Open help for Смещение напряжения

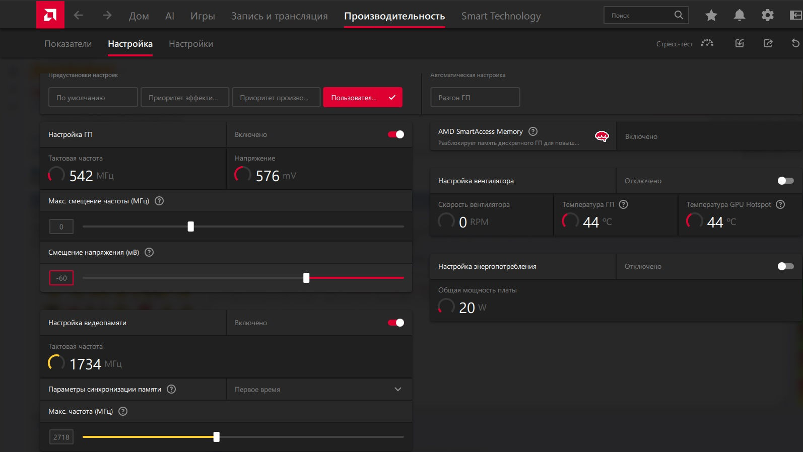click(x=149, y=252)
